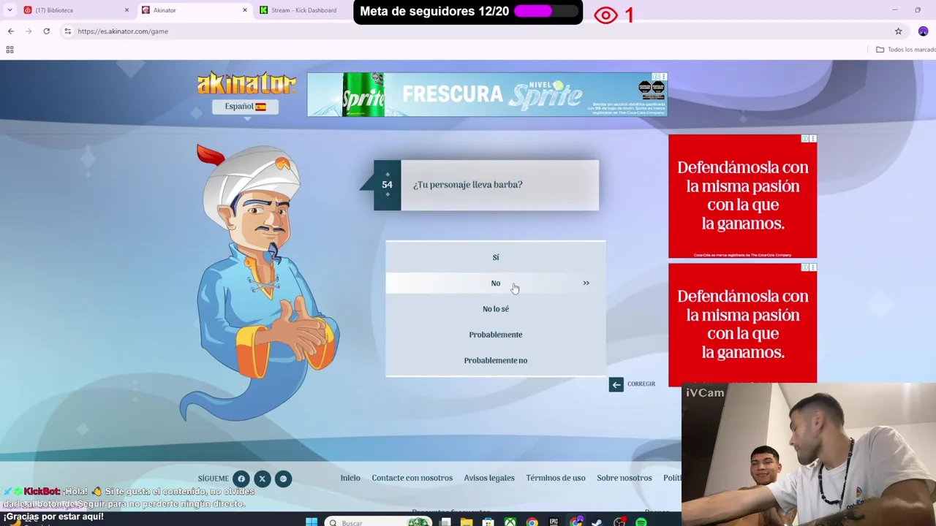The height and width of the screenshot is (526, 936).
Task: Reload the Akinator page
Action: point(46,31)
